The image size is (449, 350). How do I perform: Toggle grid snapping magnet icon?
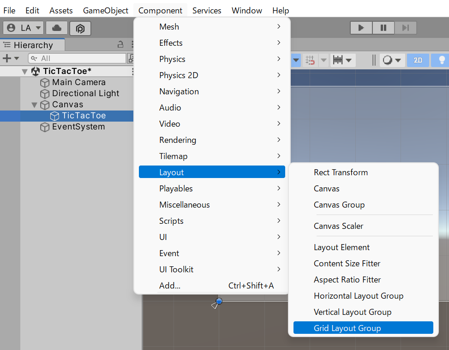310,60
